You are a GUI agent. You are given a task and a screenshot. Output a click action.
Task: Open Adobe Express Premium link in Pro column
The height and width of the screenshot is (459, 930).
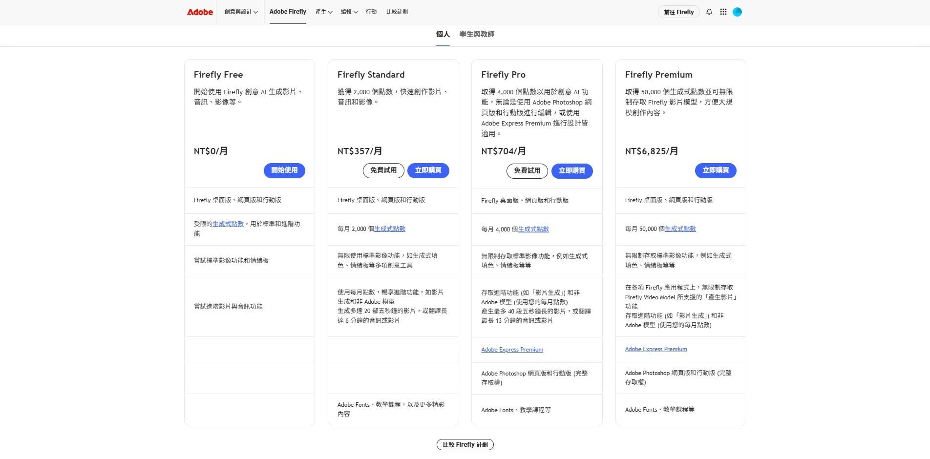pos(512,350)
